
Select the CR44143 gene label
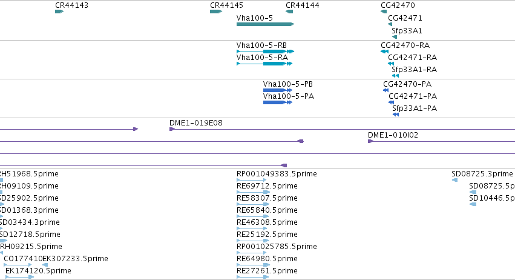pyautogui.click(x=71, y=5)
